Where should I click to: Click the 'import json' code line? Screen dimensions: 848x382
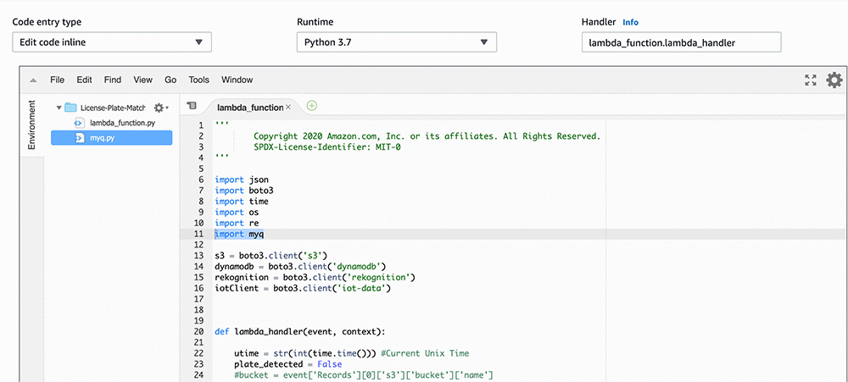pyautogui.click(x=242, y=180)
